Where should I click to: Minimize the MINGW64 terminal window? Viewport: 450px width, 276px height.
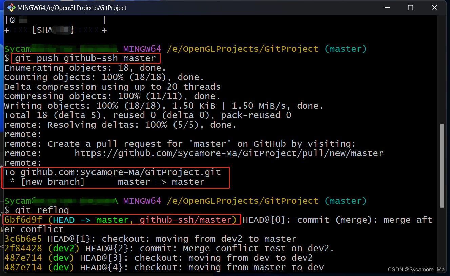(x=387, y=8)
